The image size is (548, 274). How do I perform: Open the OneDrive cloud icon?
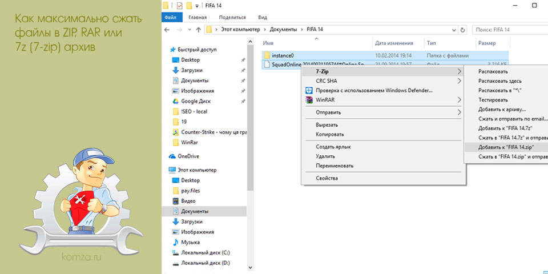[172, 156]
